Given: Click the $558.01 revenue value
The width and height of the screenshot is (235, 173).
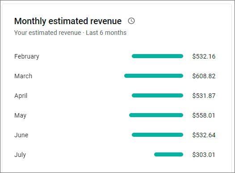Looking at the screenshot, I should (x=204, y=115).
